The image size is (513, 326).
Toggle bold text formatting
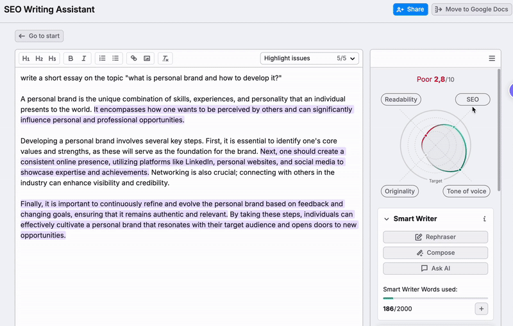[71, 58]
